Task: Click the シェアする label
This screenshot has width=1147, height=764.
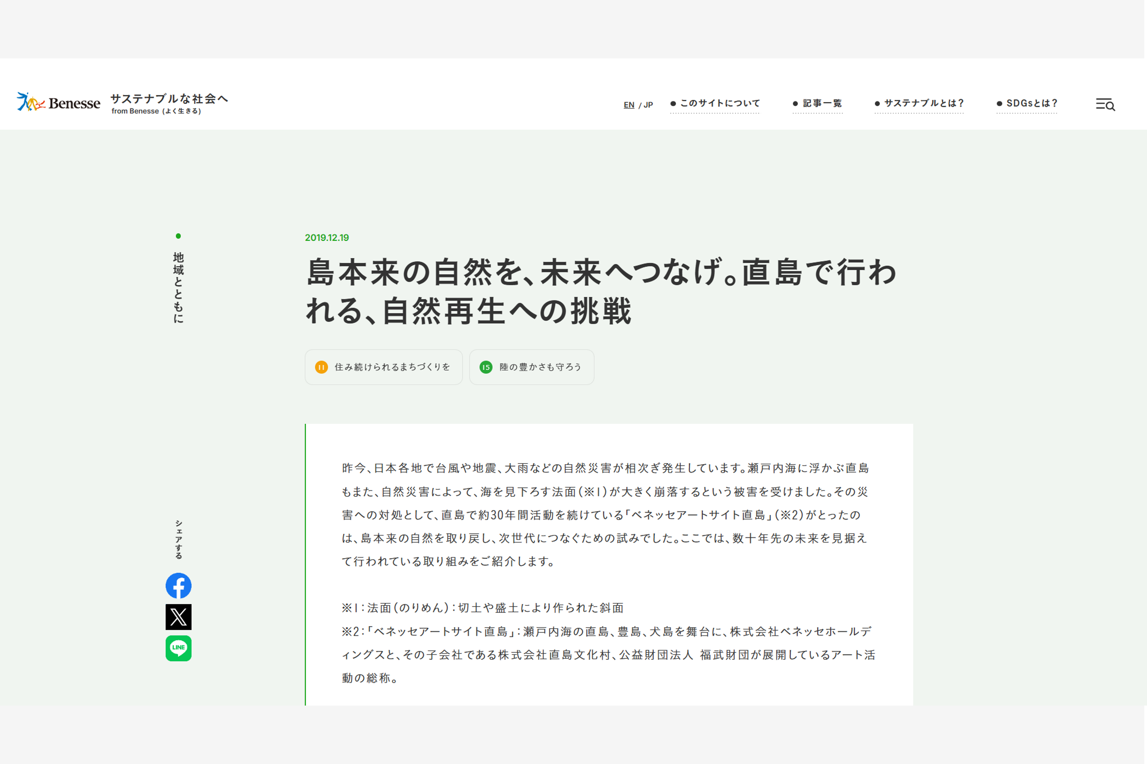Action: click(x=179, y=540)
